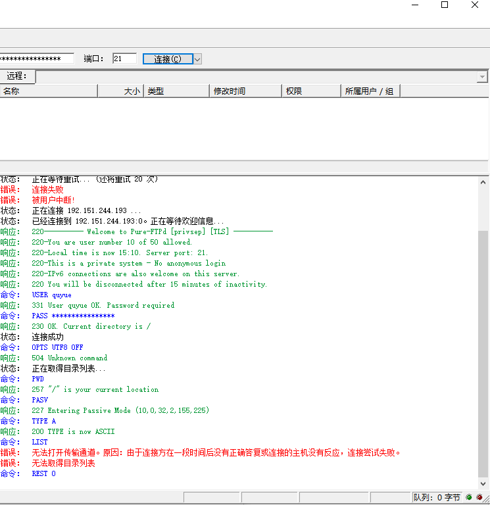Click the log panel scrollbar thumb
Viewport: 490px width, 505px height.
tap(483, 354)
